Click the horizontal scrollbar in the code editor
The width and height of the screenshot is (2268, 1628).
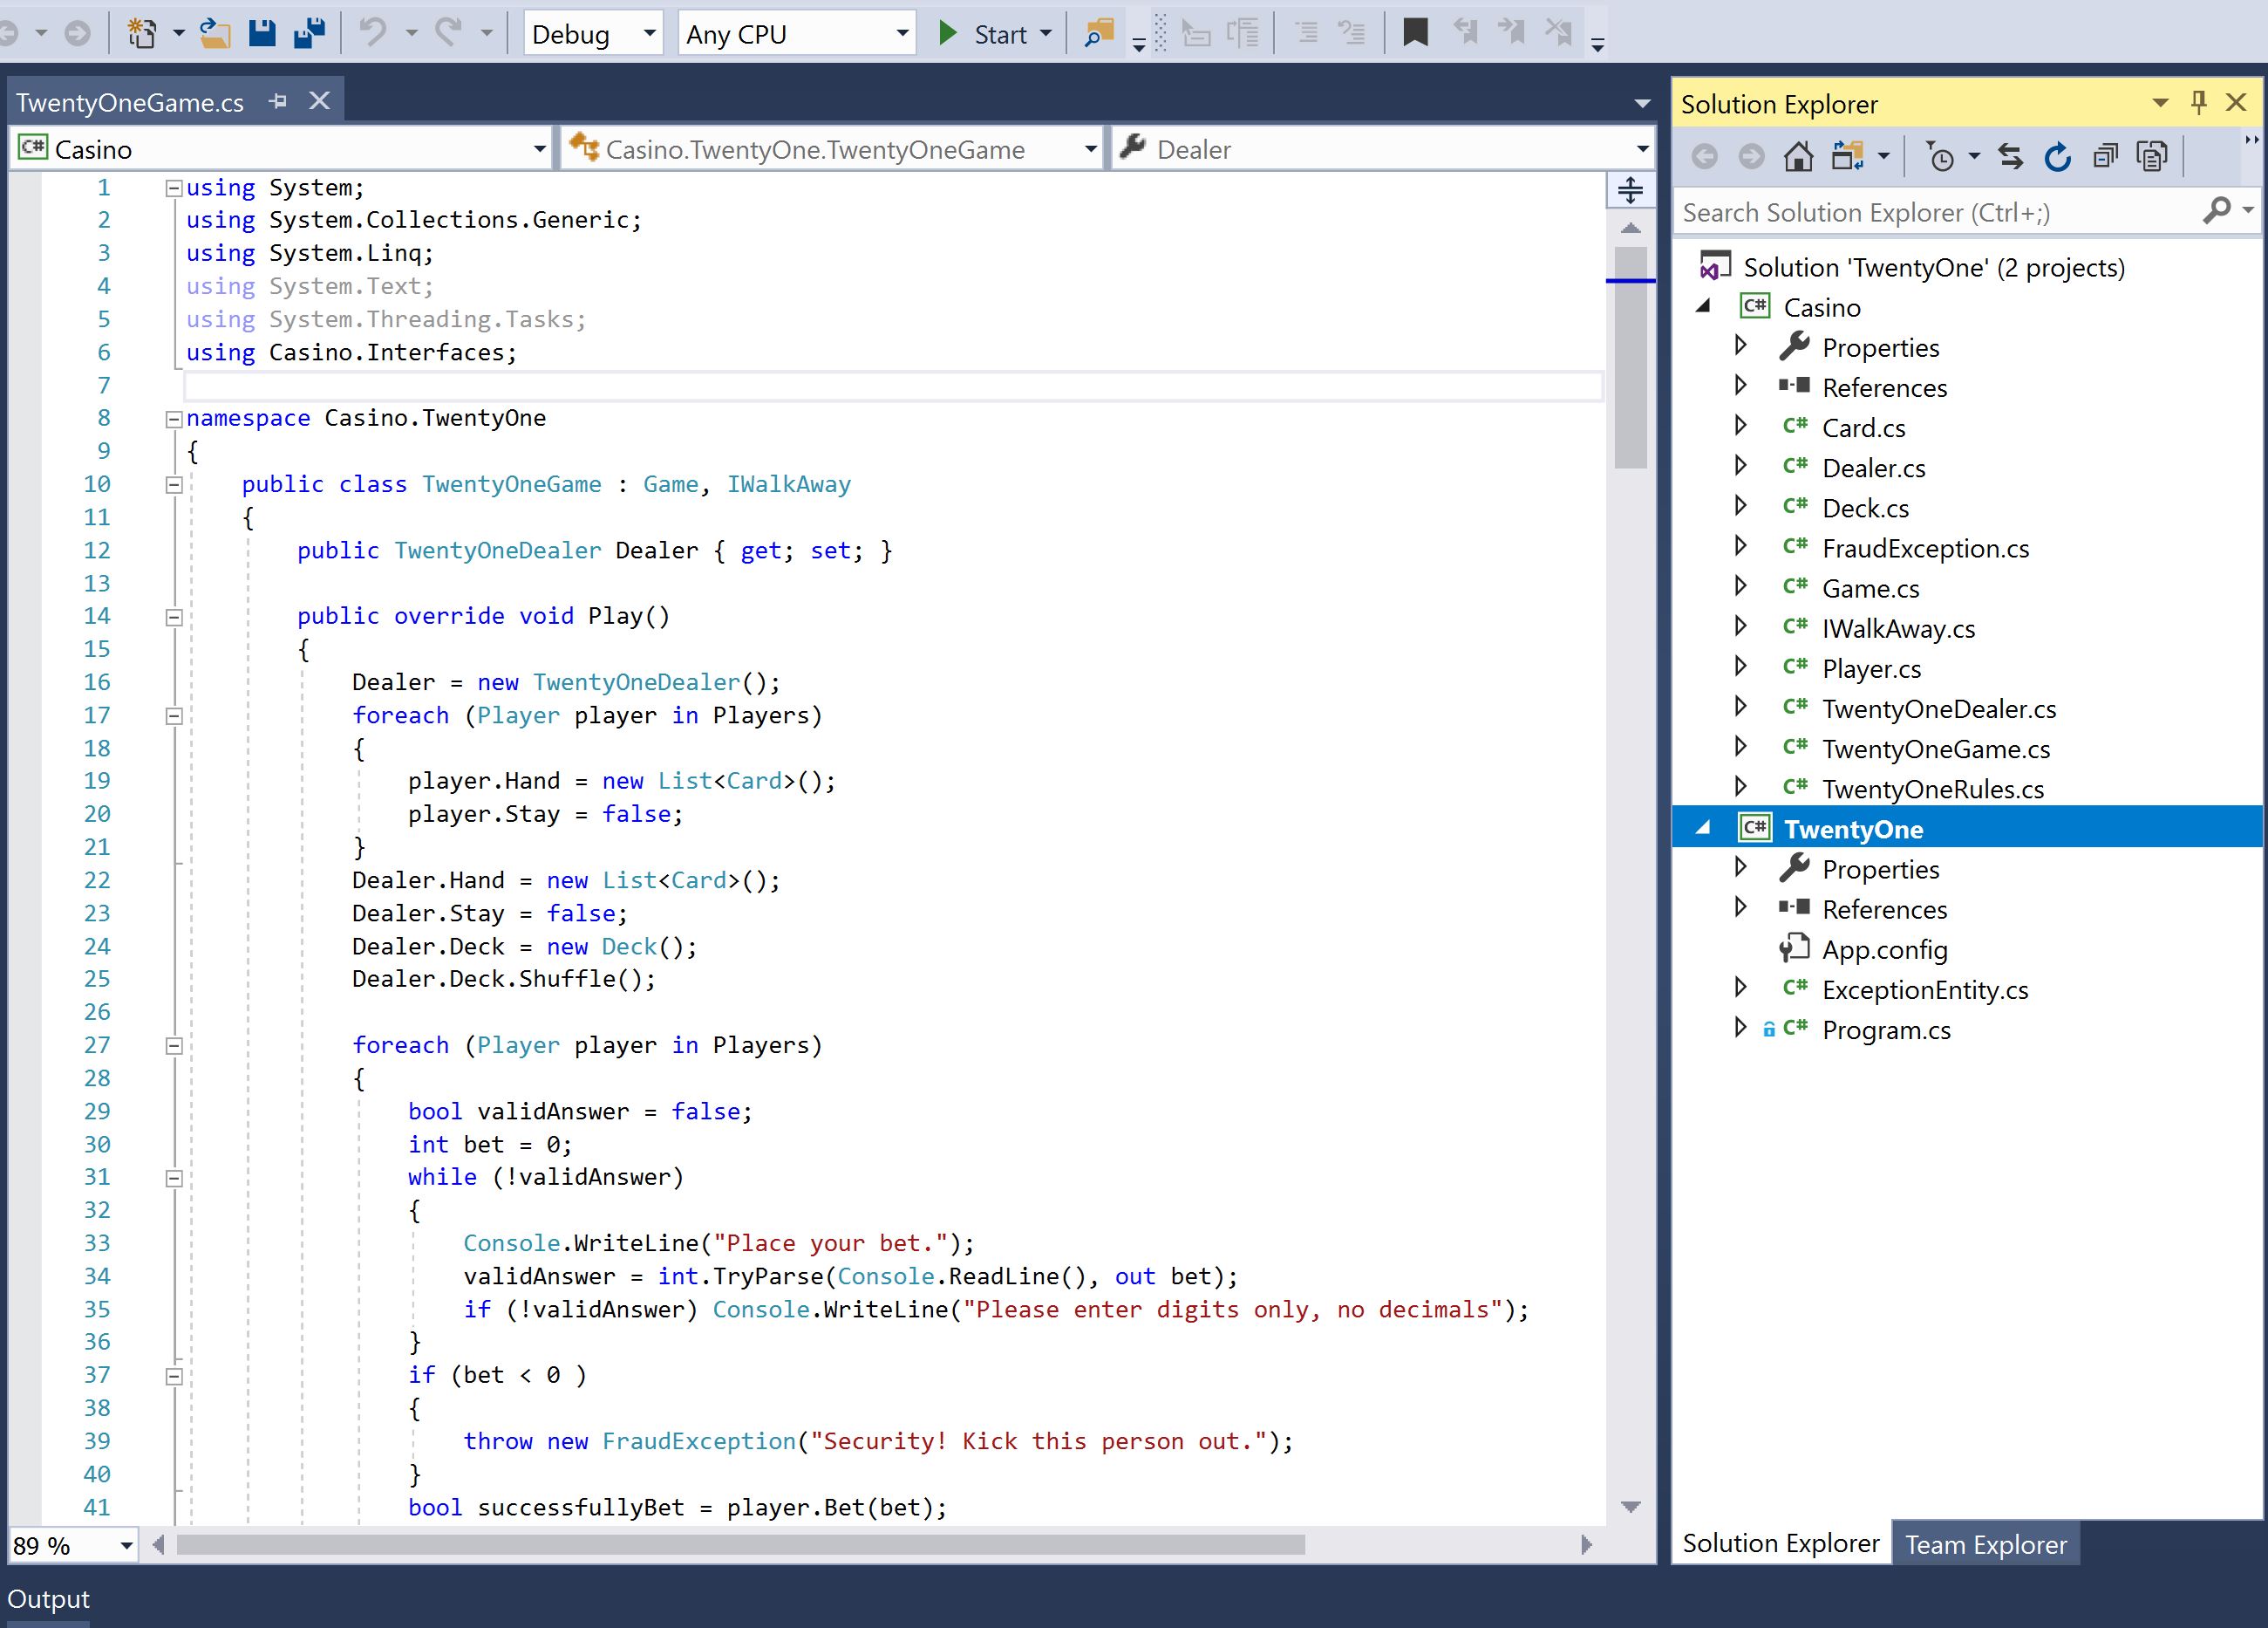click(740, 1545)
